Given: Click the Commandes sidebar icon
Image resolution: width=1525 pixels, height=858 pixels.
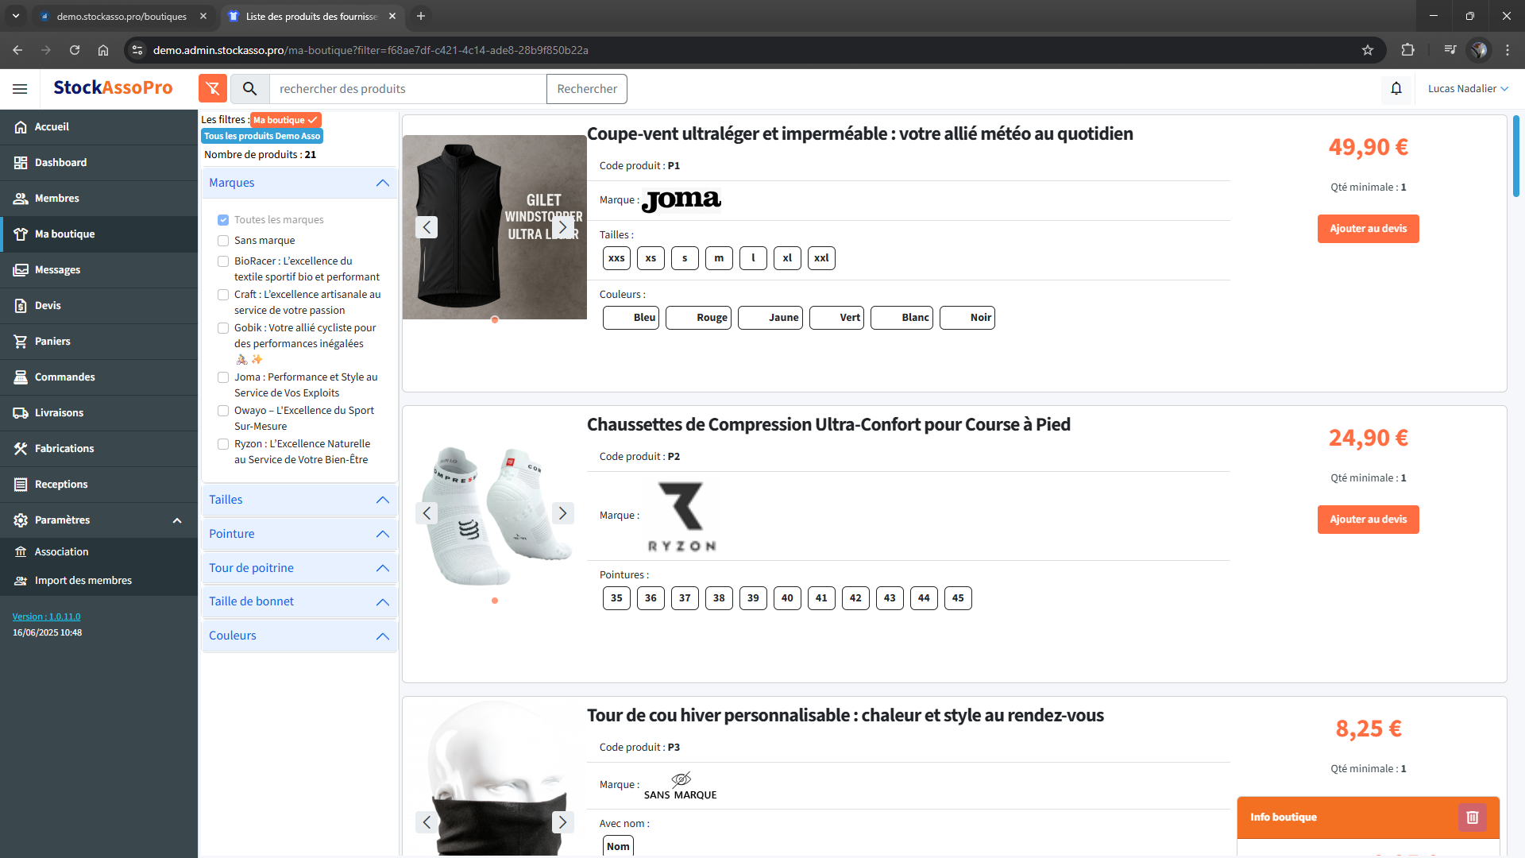Looking at the screenshot, I should coord(21,377).
